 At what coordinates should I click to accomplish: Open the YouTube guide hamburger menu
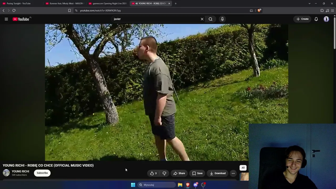pos(6,19)
